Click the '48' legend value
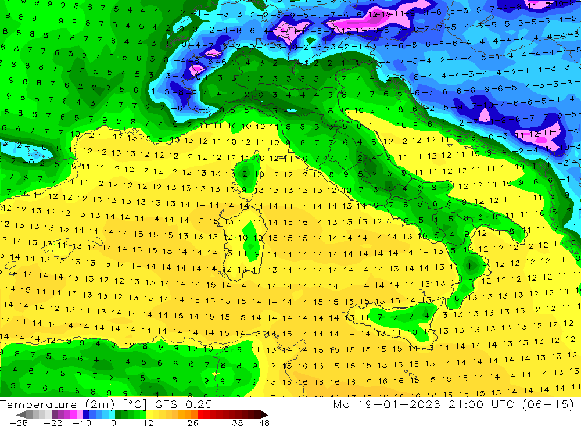The width and height of the screenshot is (581, 426). (264, 423)
